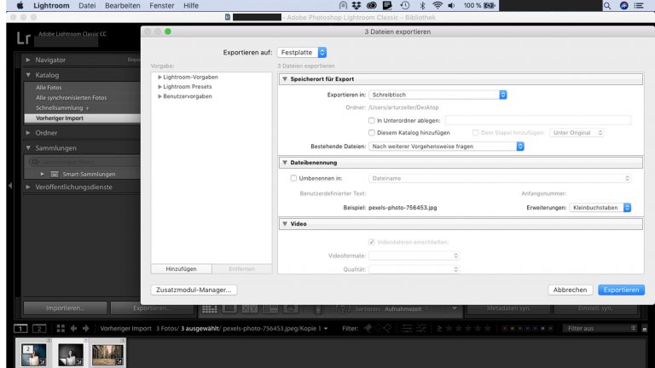This screenshot has width=655, height=368.
Task: Open 'Bestehende Dateien' dropdown
Action: click(x=446, y=146)
